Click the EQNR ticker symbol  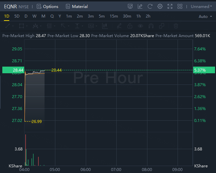[x=11, y=7]
